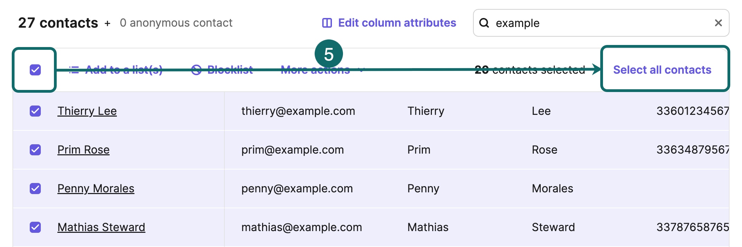This screenshot has height=247, width=742.
Task: Open Edit column attributes
Action: [x=397, y=23]
